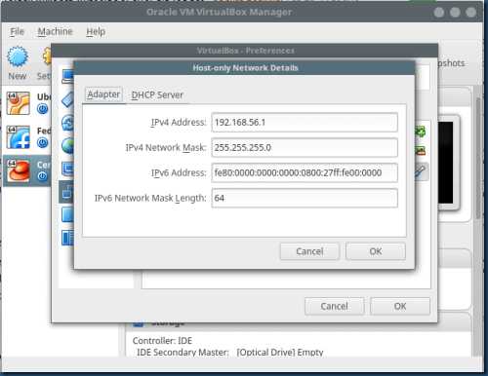Select the CentOS red hat VM icon
Image resolution: width=488 pixels, height=376 pixels.
[x=19, y=170]
